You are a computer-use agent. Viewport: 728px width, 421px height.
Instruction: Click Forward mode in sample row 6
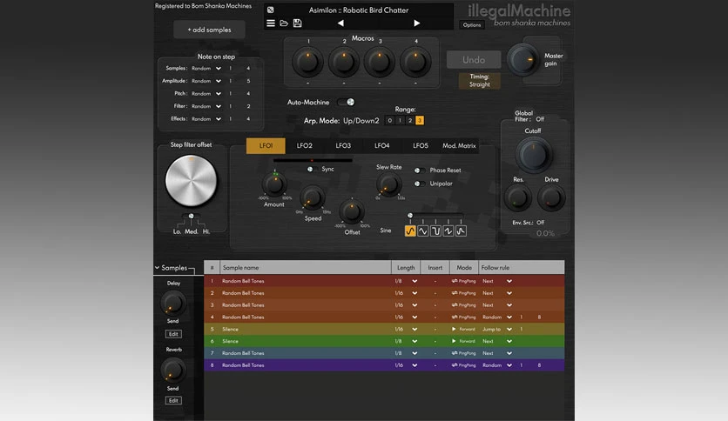click(x=463, y=341)
